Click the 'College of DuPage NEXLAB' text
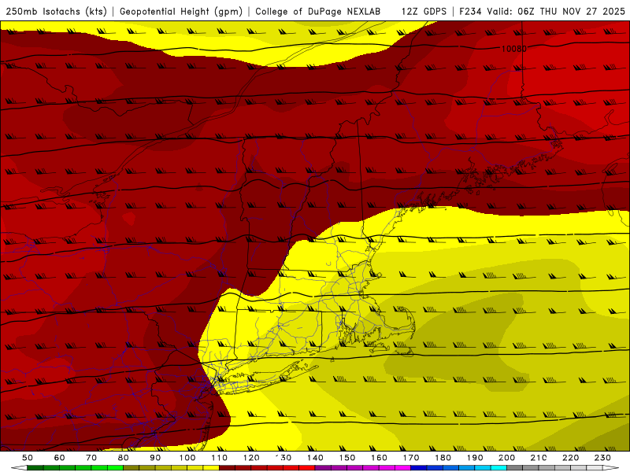The height and width of the screenshot is (472, 630). (x=318, y=12)
